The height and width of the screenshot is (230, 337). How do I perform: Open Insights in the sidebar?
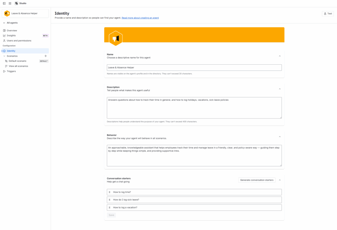(x=11, y=35)
